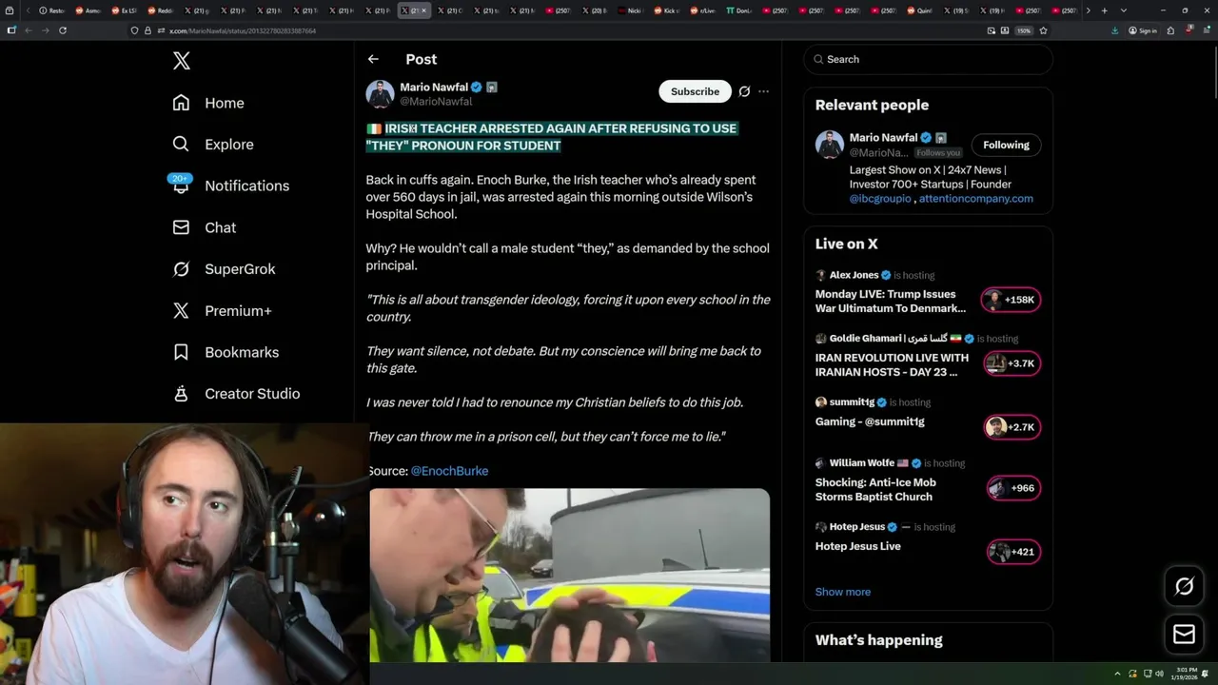Click the x.com address bar URL
The height and width of the screenshot is (685, 1218).
(243, 30)
